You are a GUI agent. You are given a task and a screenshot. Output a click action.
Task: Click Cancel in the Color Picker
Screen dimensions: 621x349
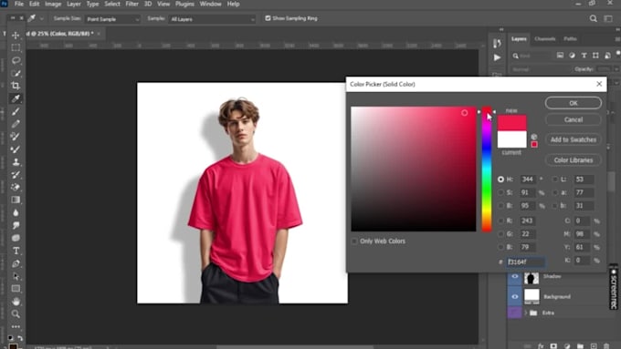(x=574, y=119)
